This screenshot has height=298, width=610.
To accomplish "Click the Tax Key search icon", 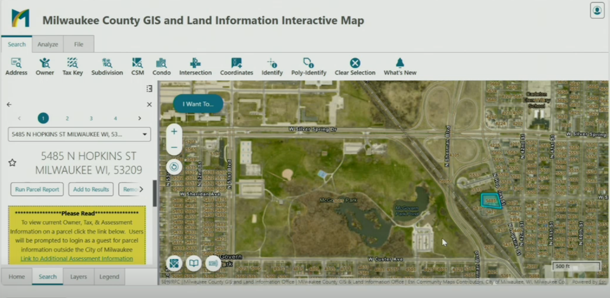I will coord(72,66).
